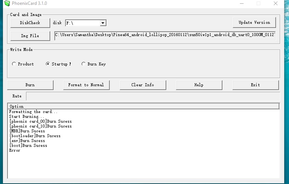Close the PhoenixCard window
The width and height of the screenshot is (289, 184).
coord(276,4)
